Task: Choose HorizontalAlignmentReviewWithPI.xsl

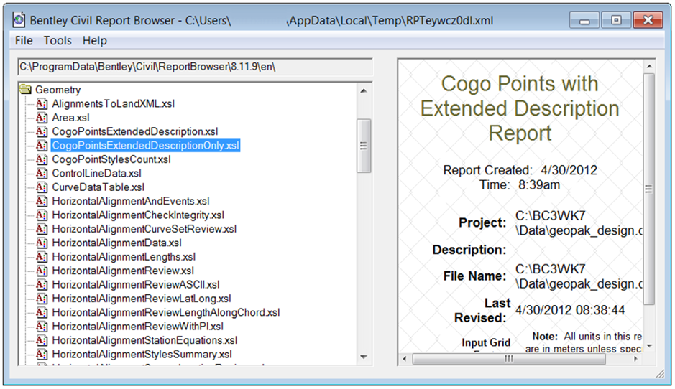Action: 137,327
